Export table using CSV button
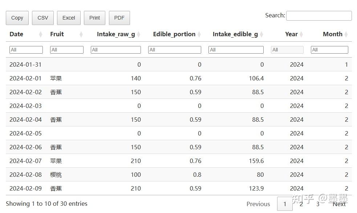Image resolution: width=357 pixels, height=213 pixels. click(43, 18)
